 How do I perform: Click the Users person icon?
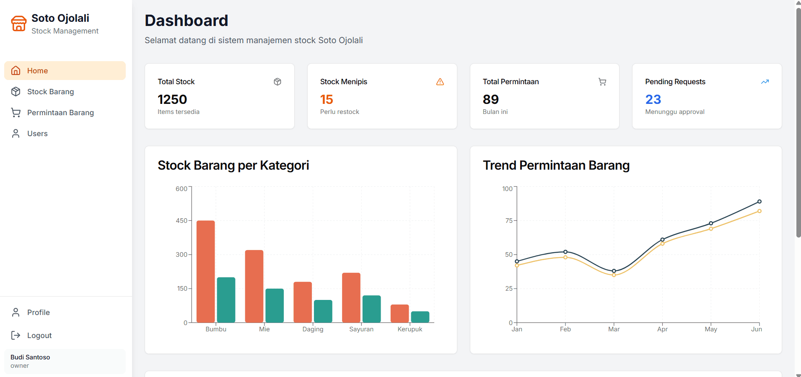point(16,133)
